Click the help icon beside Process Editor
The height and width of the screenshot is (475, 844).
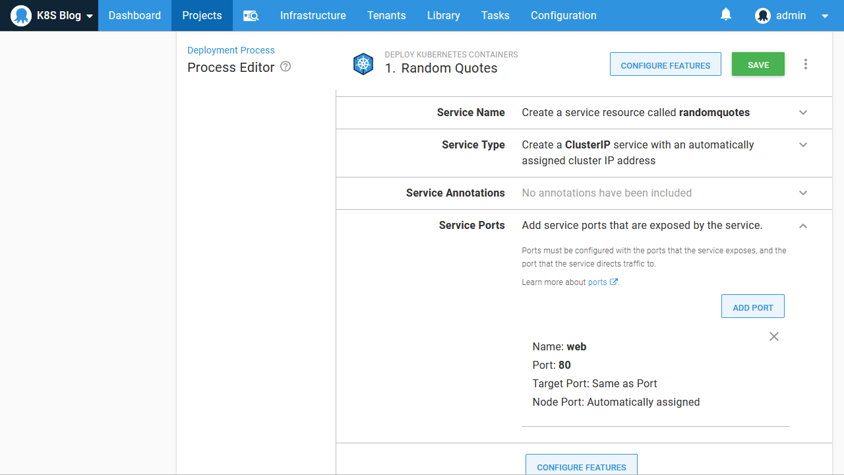tap(286, 67)
